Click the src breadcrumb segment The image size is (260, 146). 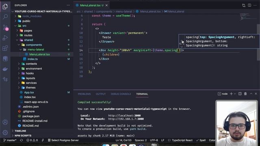[x=78, y=11]
